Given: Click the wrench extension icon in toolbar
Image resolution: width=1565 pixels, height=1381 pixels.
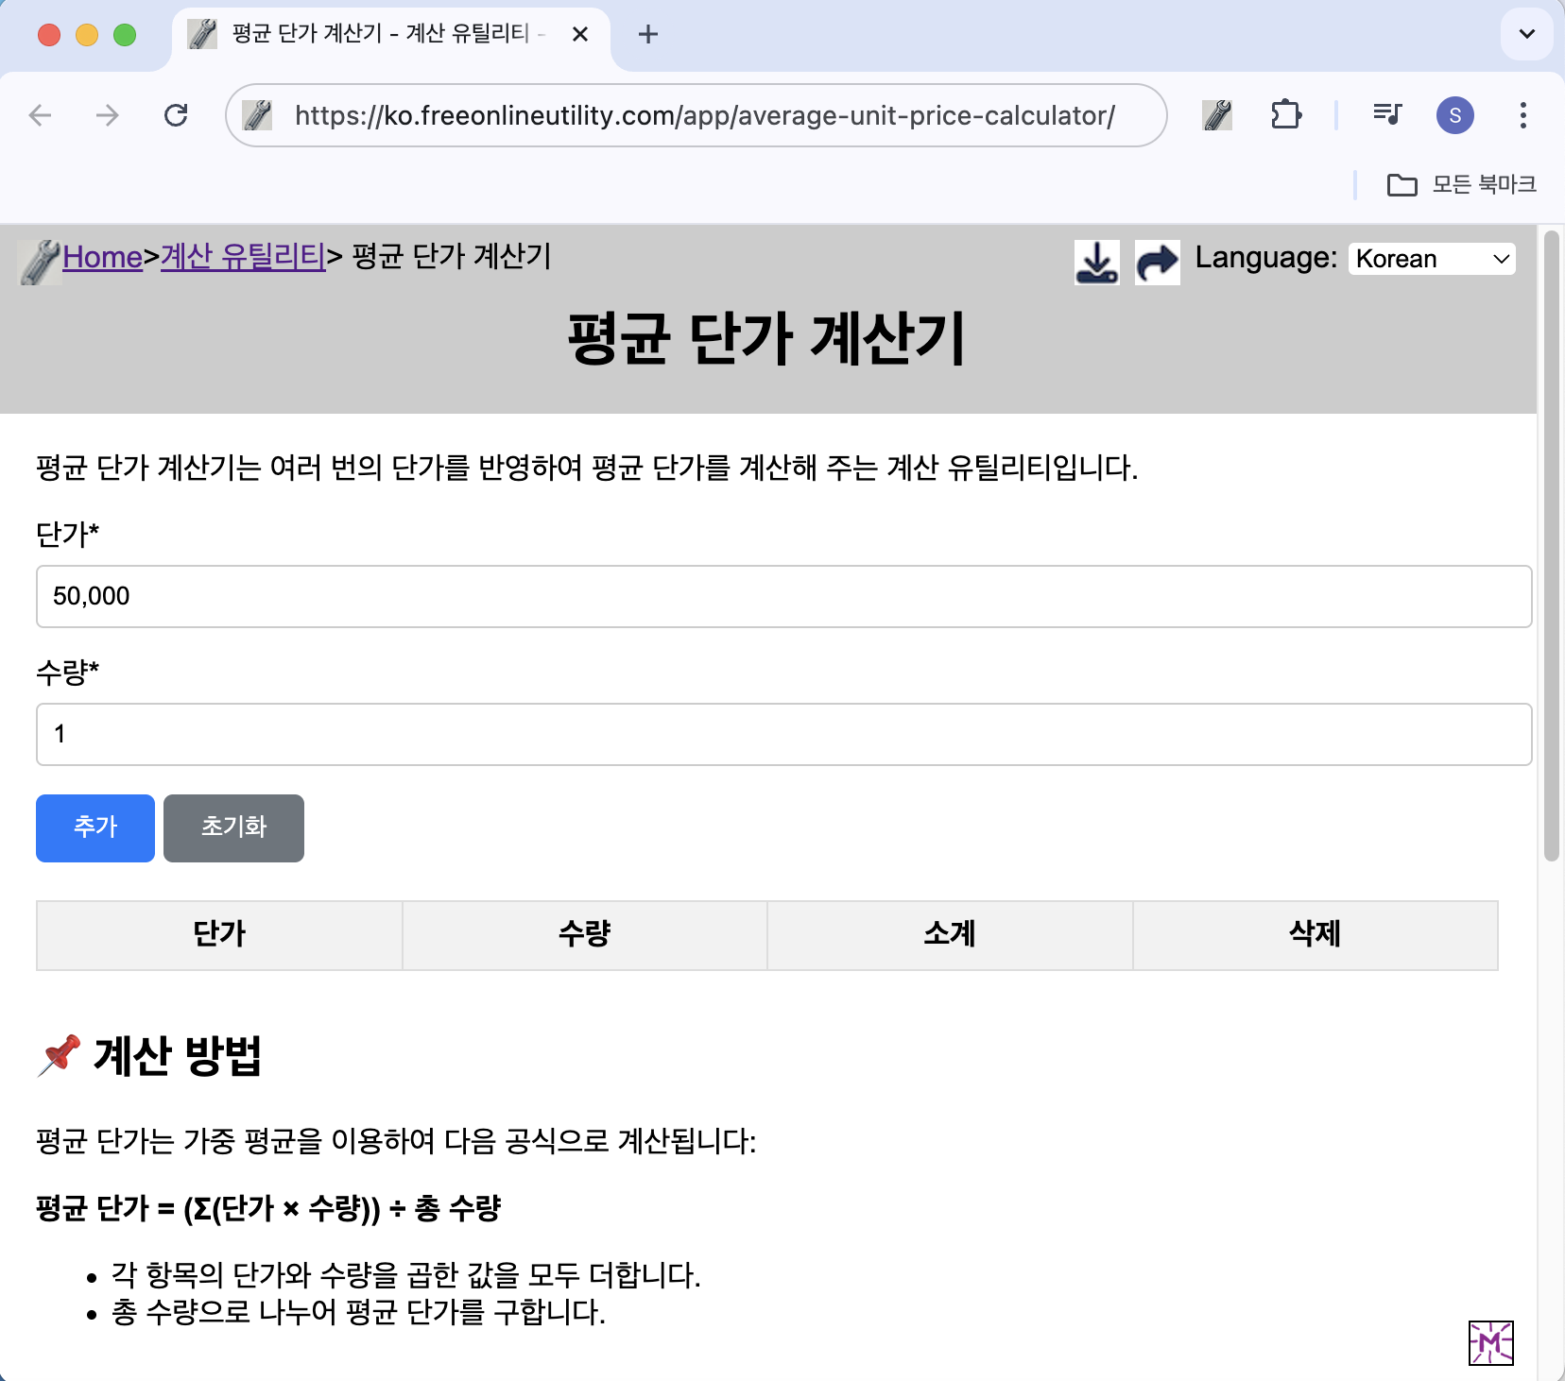Looking at the screenshot, I should [x=1217, y=115].
